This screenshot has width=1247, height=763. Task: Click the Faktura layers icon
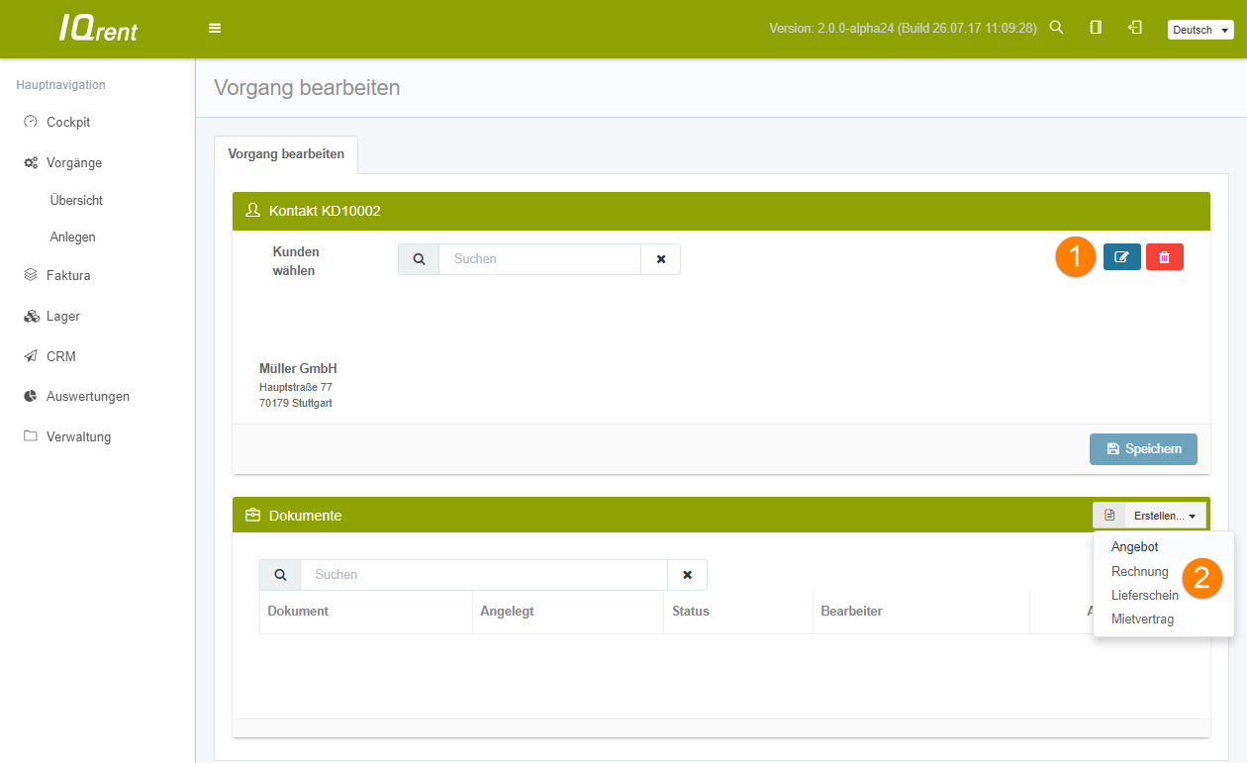31,275
